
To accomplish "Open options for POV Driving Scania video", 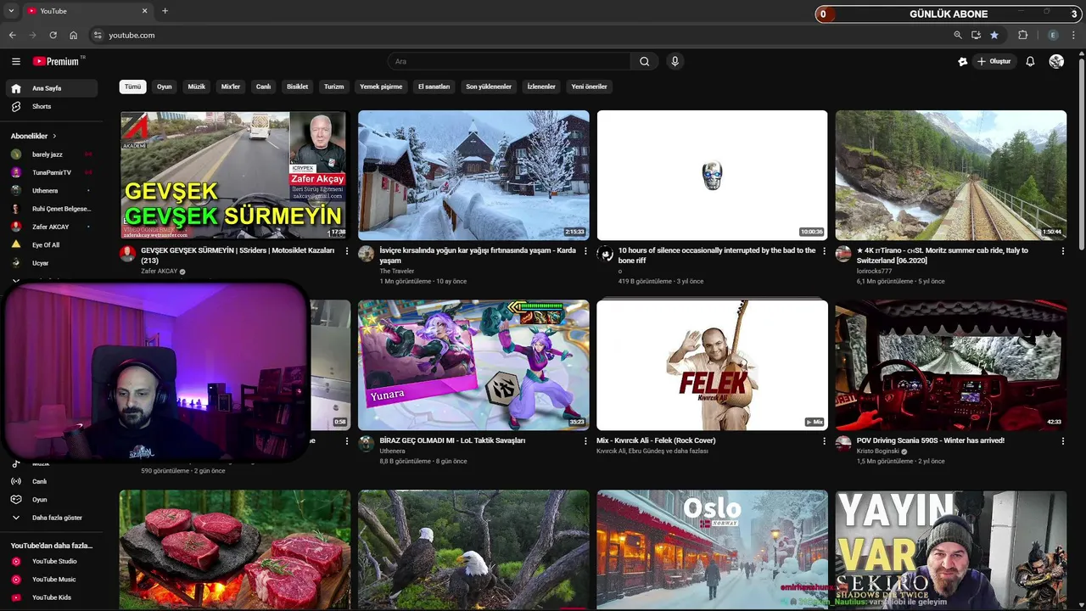I will click(1062, 441).
